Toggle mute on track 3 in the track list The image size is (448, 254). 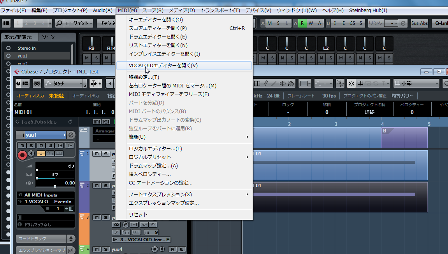pyautogui.click(x=97, y=217)
